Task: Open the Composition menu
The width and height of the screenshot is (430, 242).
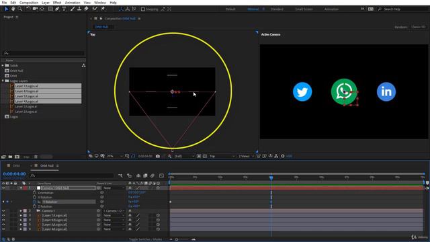Action: tap(29, 3)
